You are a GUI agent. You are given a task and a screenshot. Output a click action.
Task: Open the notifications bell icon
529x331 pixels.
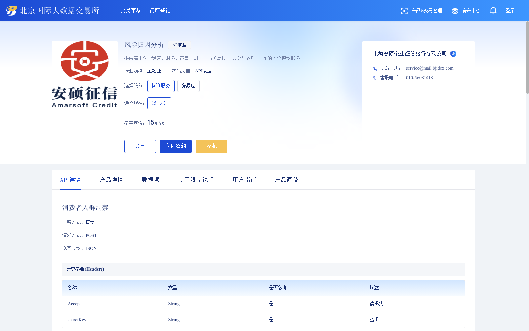[x=493, y=11]
